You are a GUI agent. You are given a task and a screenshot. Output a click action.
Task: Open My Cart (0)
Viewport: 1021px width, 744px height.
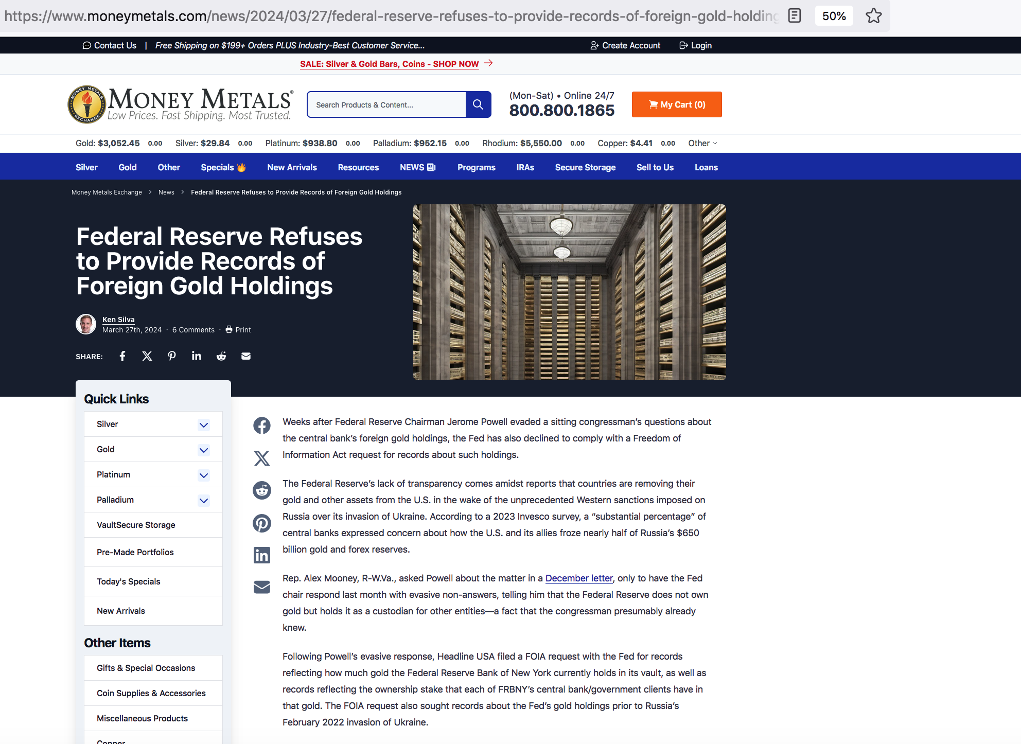coord(677,104)
